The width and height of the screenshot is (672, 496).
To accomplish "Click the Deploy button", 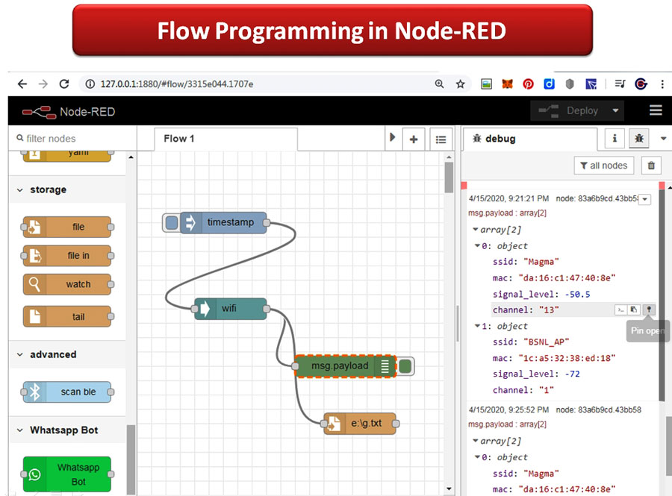I will tap(573, 110).
